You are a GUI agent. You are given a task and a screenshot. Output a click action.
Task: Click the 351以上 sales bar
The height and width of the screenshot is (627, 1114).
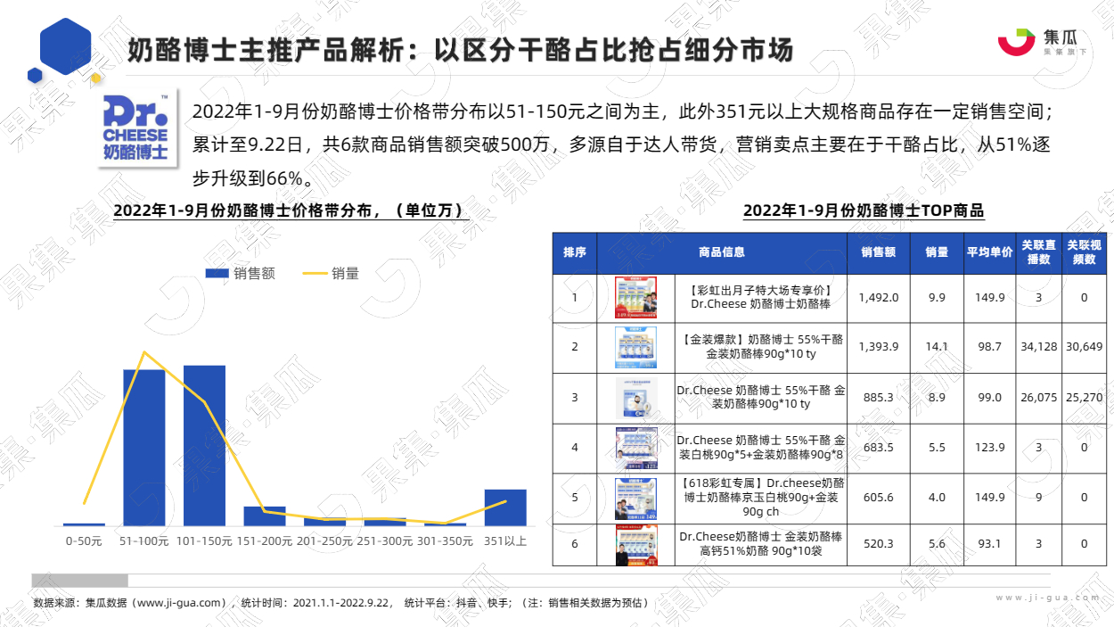tap(505, 507)
